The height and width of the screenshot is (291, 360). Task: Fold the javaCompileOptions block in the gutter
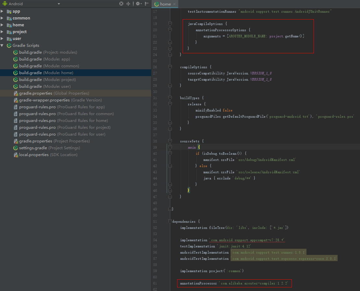[170, 24]
